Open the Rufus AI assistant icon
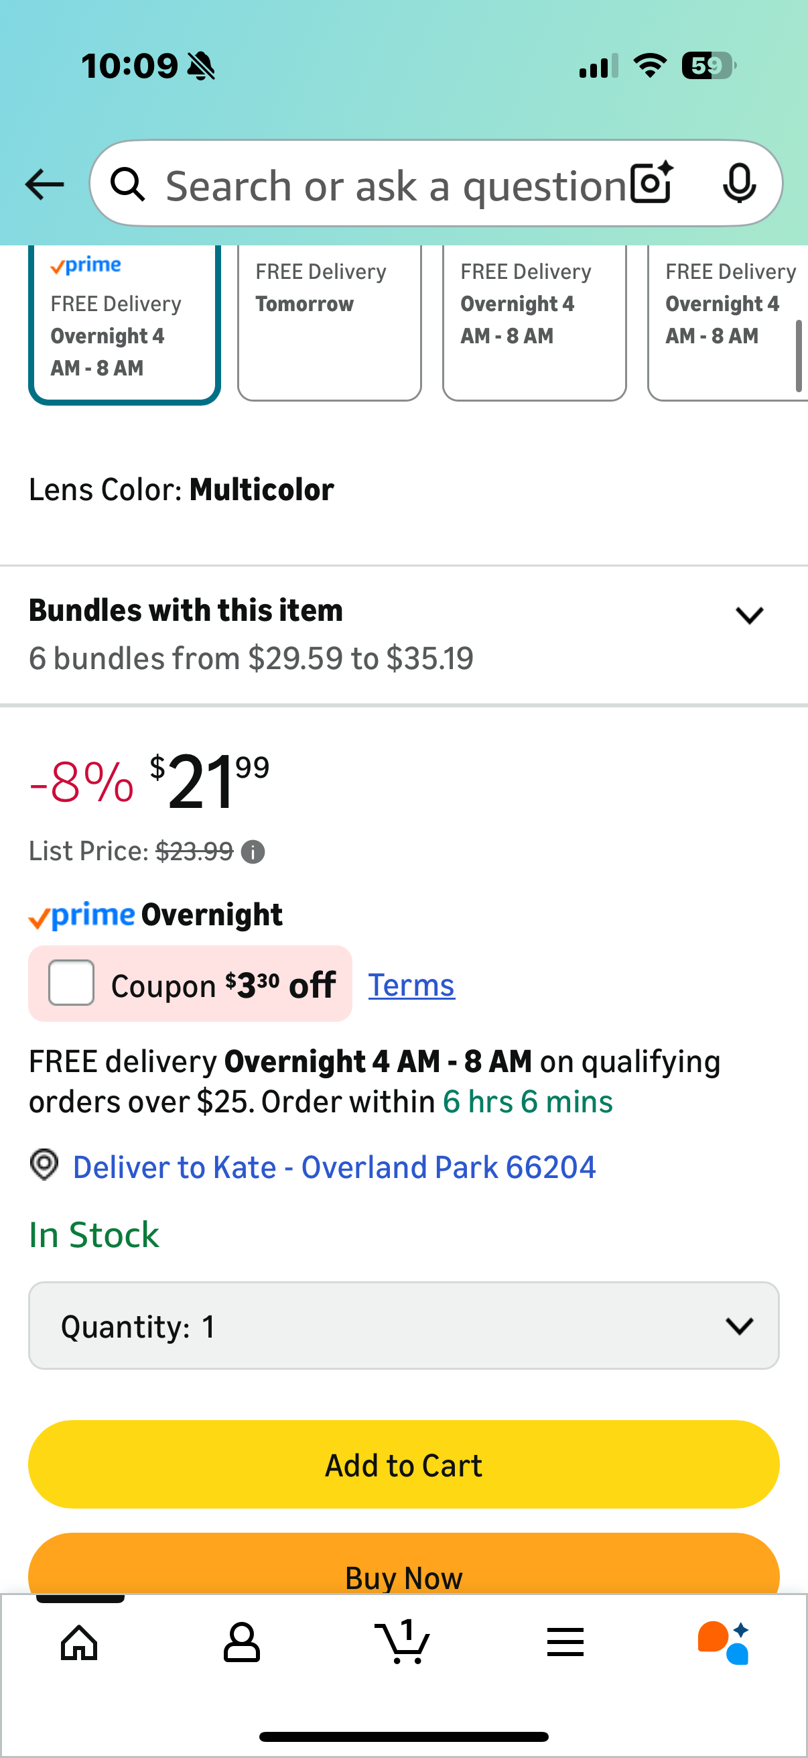808x1758 pixels. pyautogui.click(x=724, y=1642)
